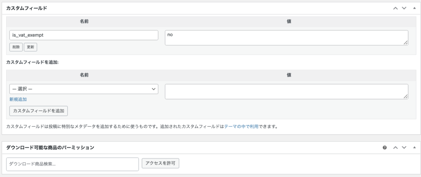
Task: Click the is_vat_exempt name field
Action: pyautogui.click(x=84, y=35)
